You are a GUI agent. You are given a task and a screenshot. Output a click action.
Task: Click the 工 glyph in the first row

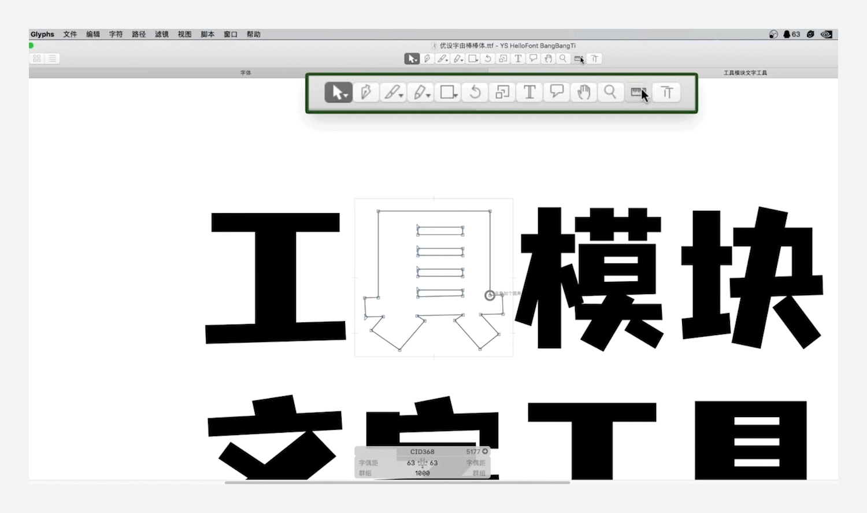(275, 278)
